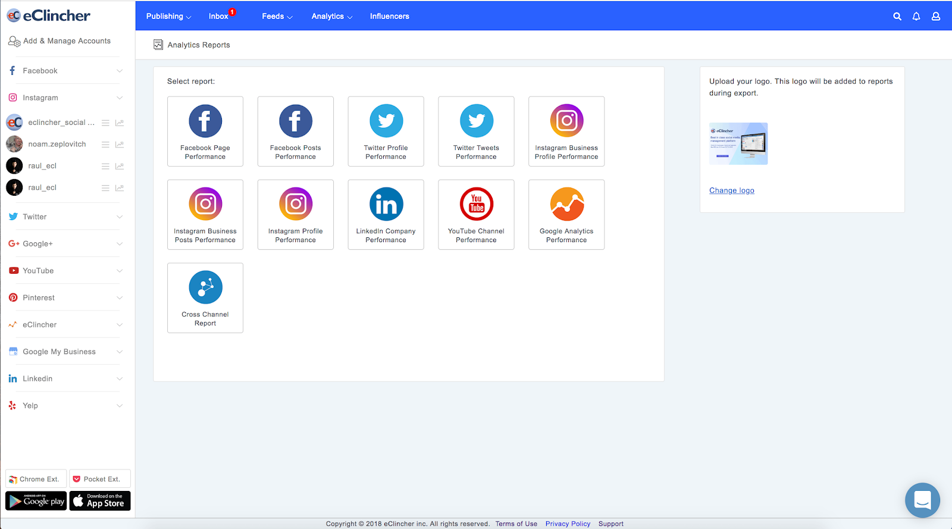Open analytics chart for noam.zeplovitch account
This screenshot has height=529, width=952.
point(120,145)
